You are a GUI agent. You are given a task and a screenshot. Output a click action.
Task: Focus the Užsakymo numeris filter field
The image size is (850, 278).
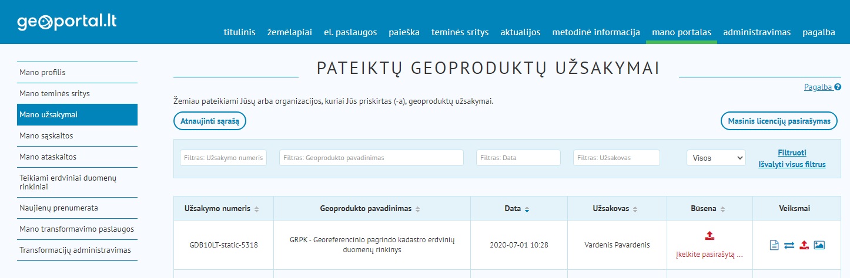tap(223, 158)
